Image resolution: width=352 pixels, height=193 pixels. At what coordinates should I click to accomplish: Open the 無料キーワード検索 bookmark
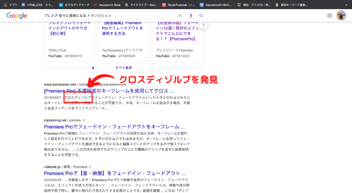291,5
